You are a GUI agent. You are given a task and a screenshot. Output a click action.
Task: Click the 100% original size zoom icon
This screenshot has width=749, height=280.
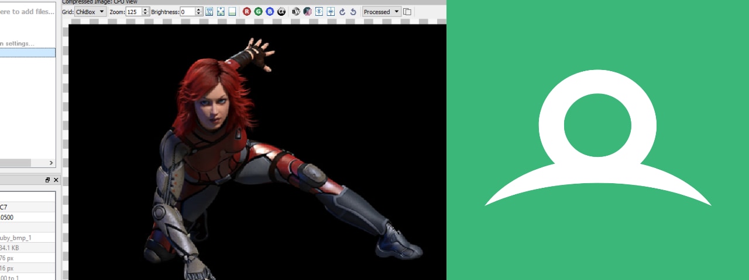[209, 12]
